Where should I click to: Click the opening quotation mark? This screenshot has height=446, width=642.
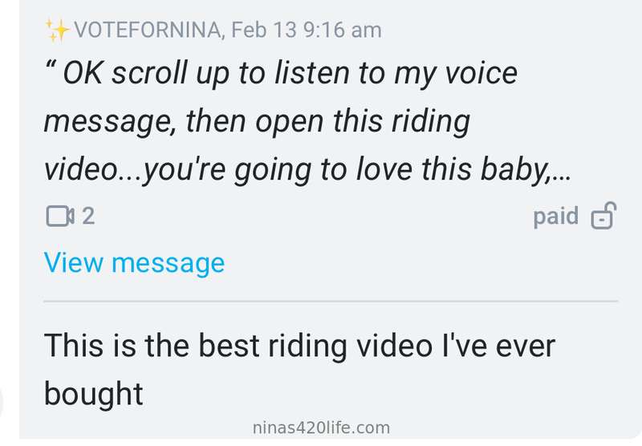click(x=51, y=66)
